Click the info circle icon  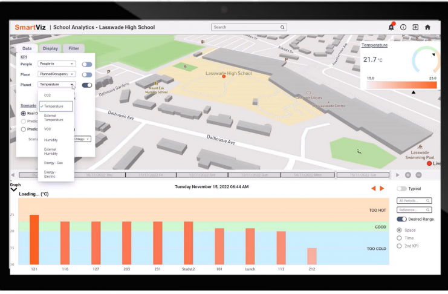pyautogui.click(x=403, y=27)
